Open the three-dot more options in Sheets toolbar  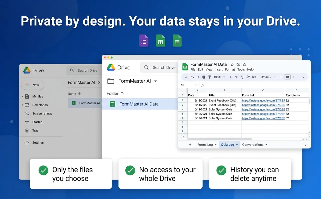[294, 77]
